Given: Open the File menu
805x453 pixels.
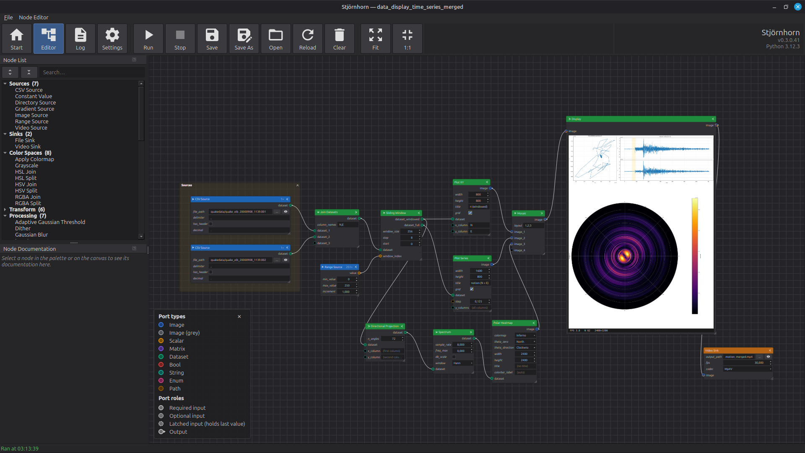Looking at the screenshot, I should click(8, 17).
